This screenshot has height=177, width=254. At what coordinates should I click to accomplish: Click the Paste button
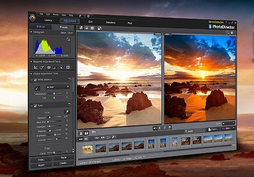click(x=64, y=158)
